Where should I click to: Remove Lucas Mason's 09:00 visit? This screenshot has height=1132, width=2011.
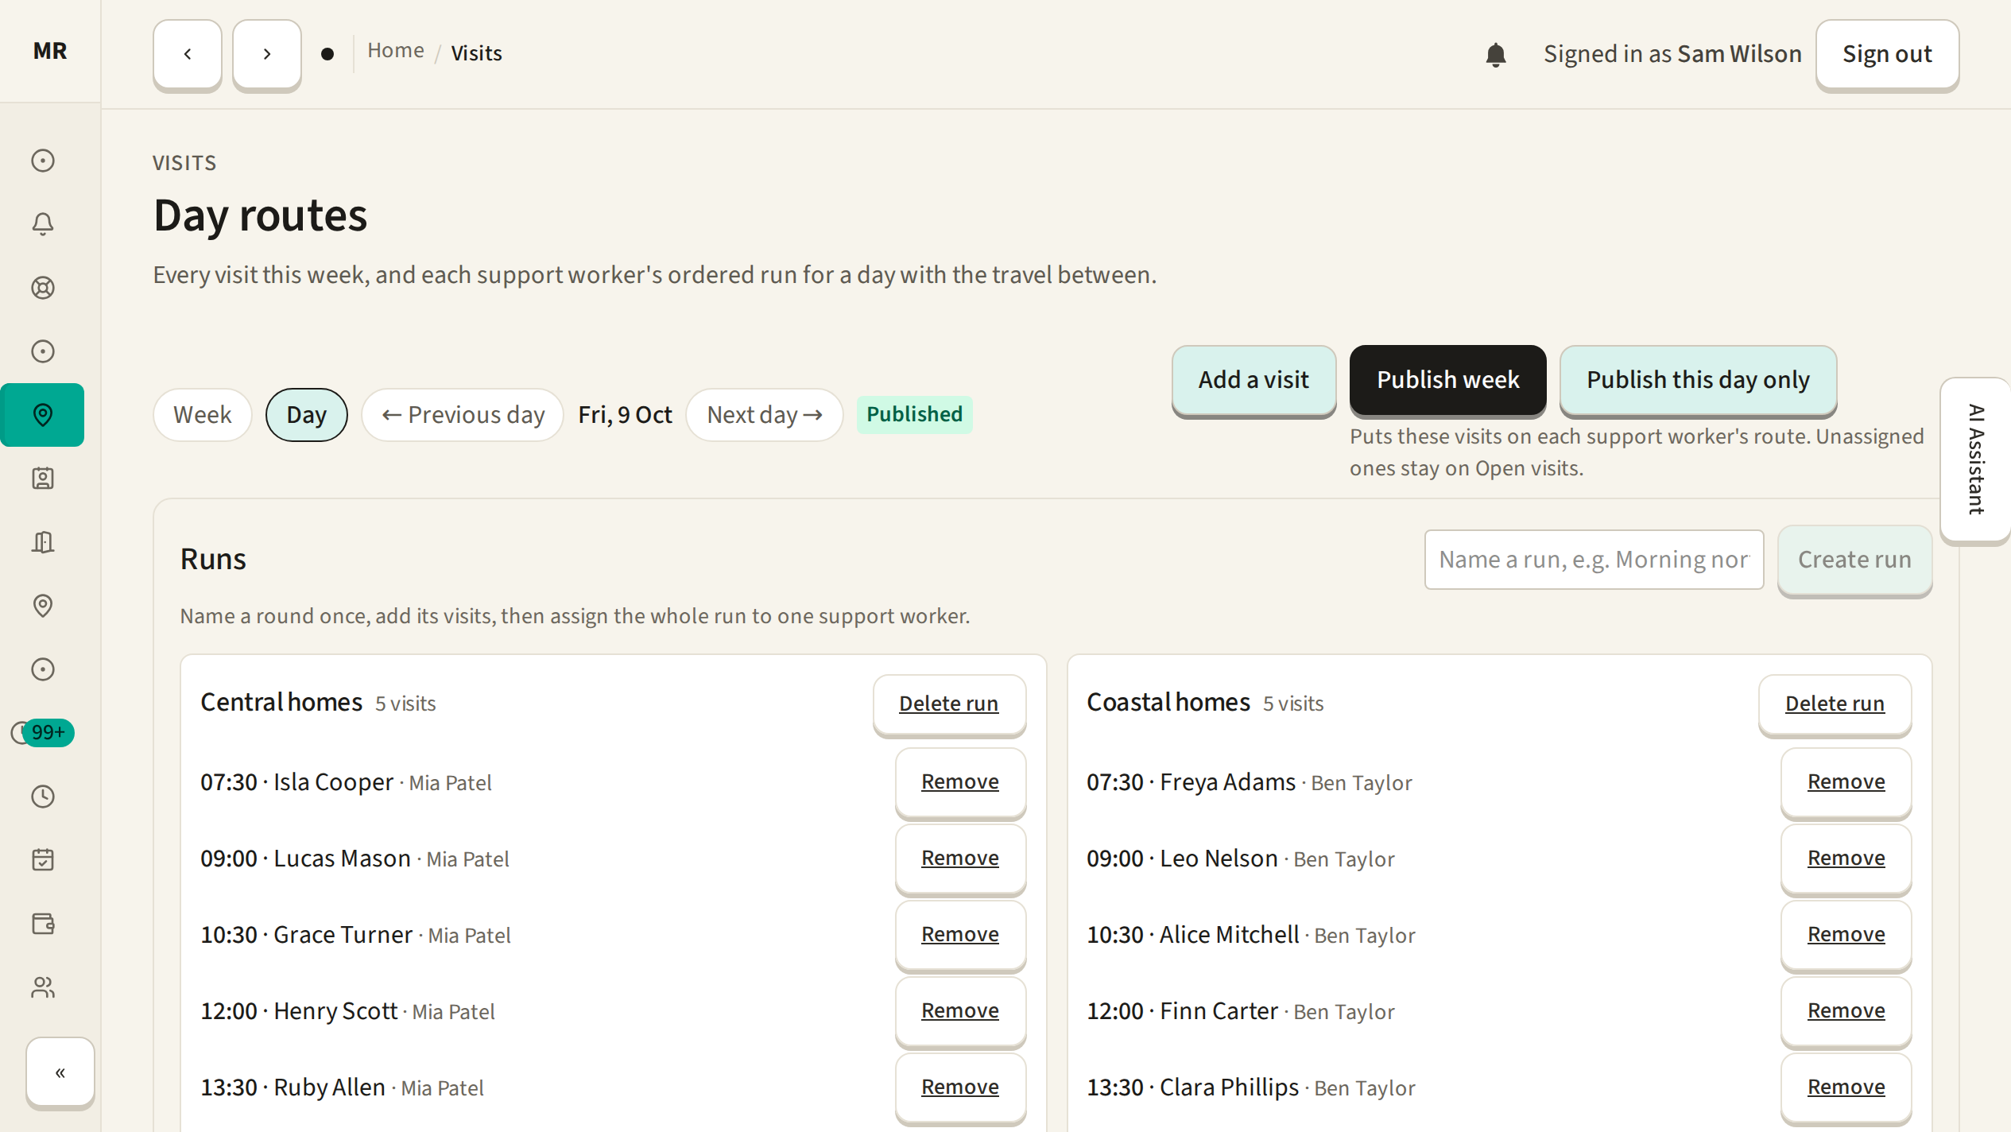(960, 859)
